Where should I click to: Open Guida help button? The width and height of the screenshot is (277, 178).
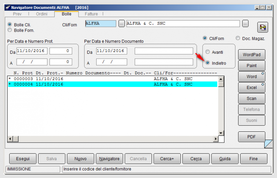click(x=225, y=159)
